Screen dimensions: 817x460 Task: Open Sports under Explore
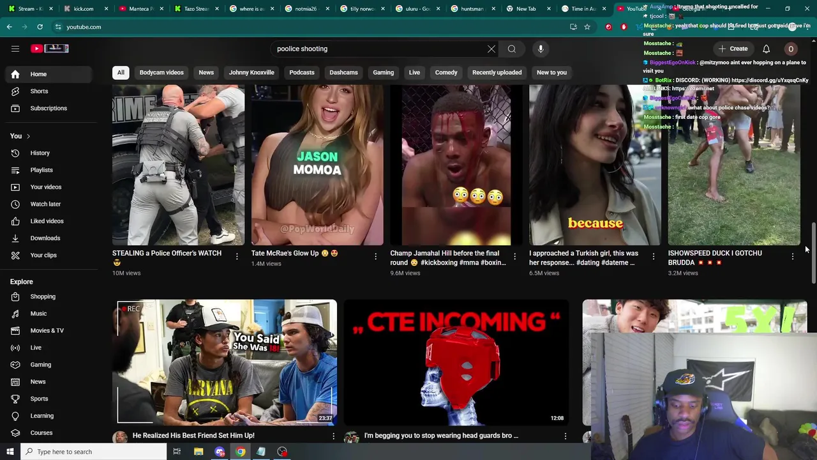[49, 399]
